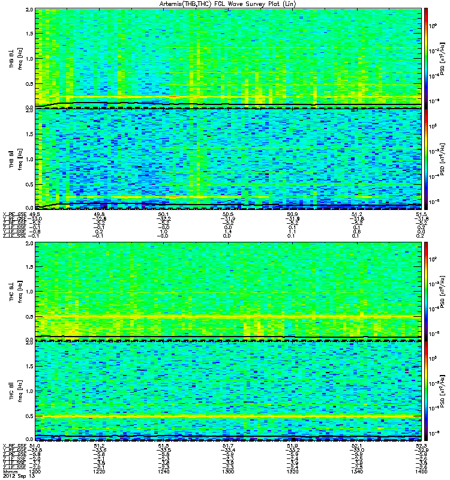
Task: Click the upper THC panel color bar
Action: tap(426, 290)
